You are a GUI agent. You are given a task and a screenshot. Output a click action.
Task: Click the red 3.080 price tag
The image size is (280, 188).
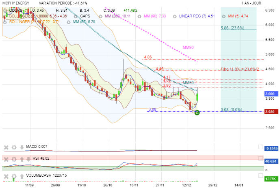[271, 112]
